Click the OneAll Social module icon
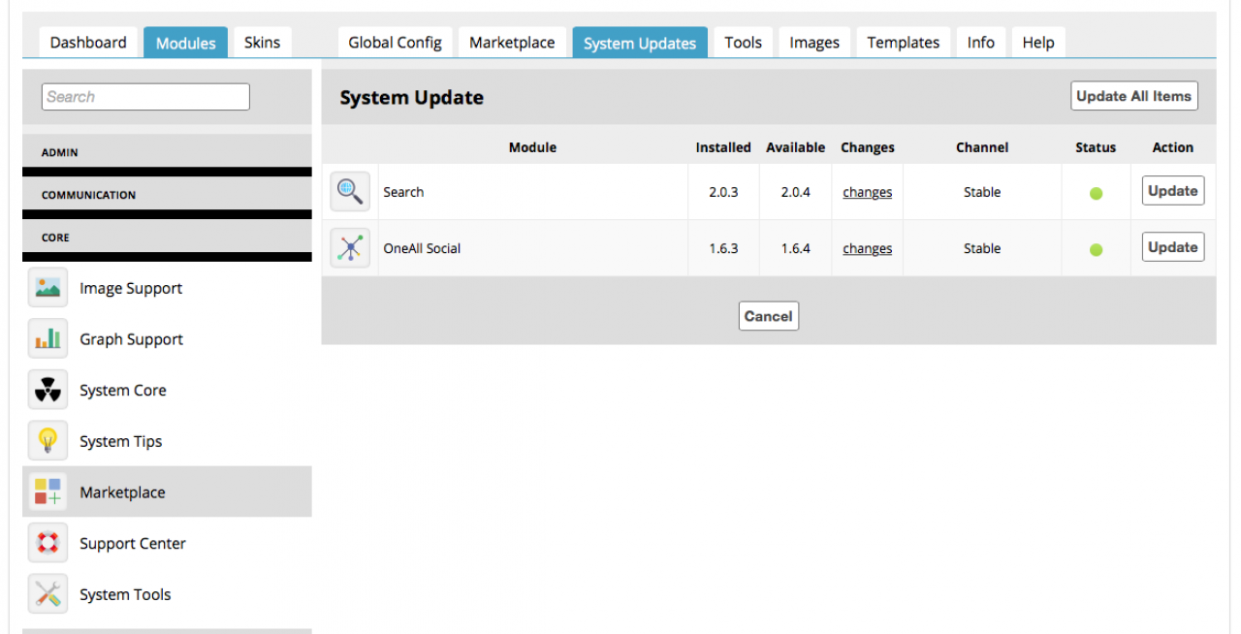The image size is (1241, 634). [350, 248]
